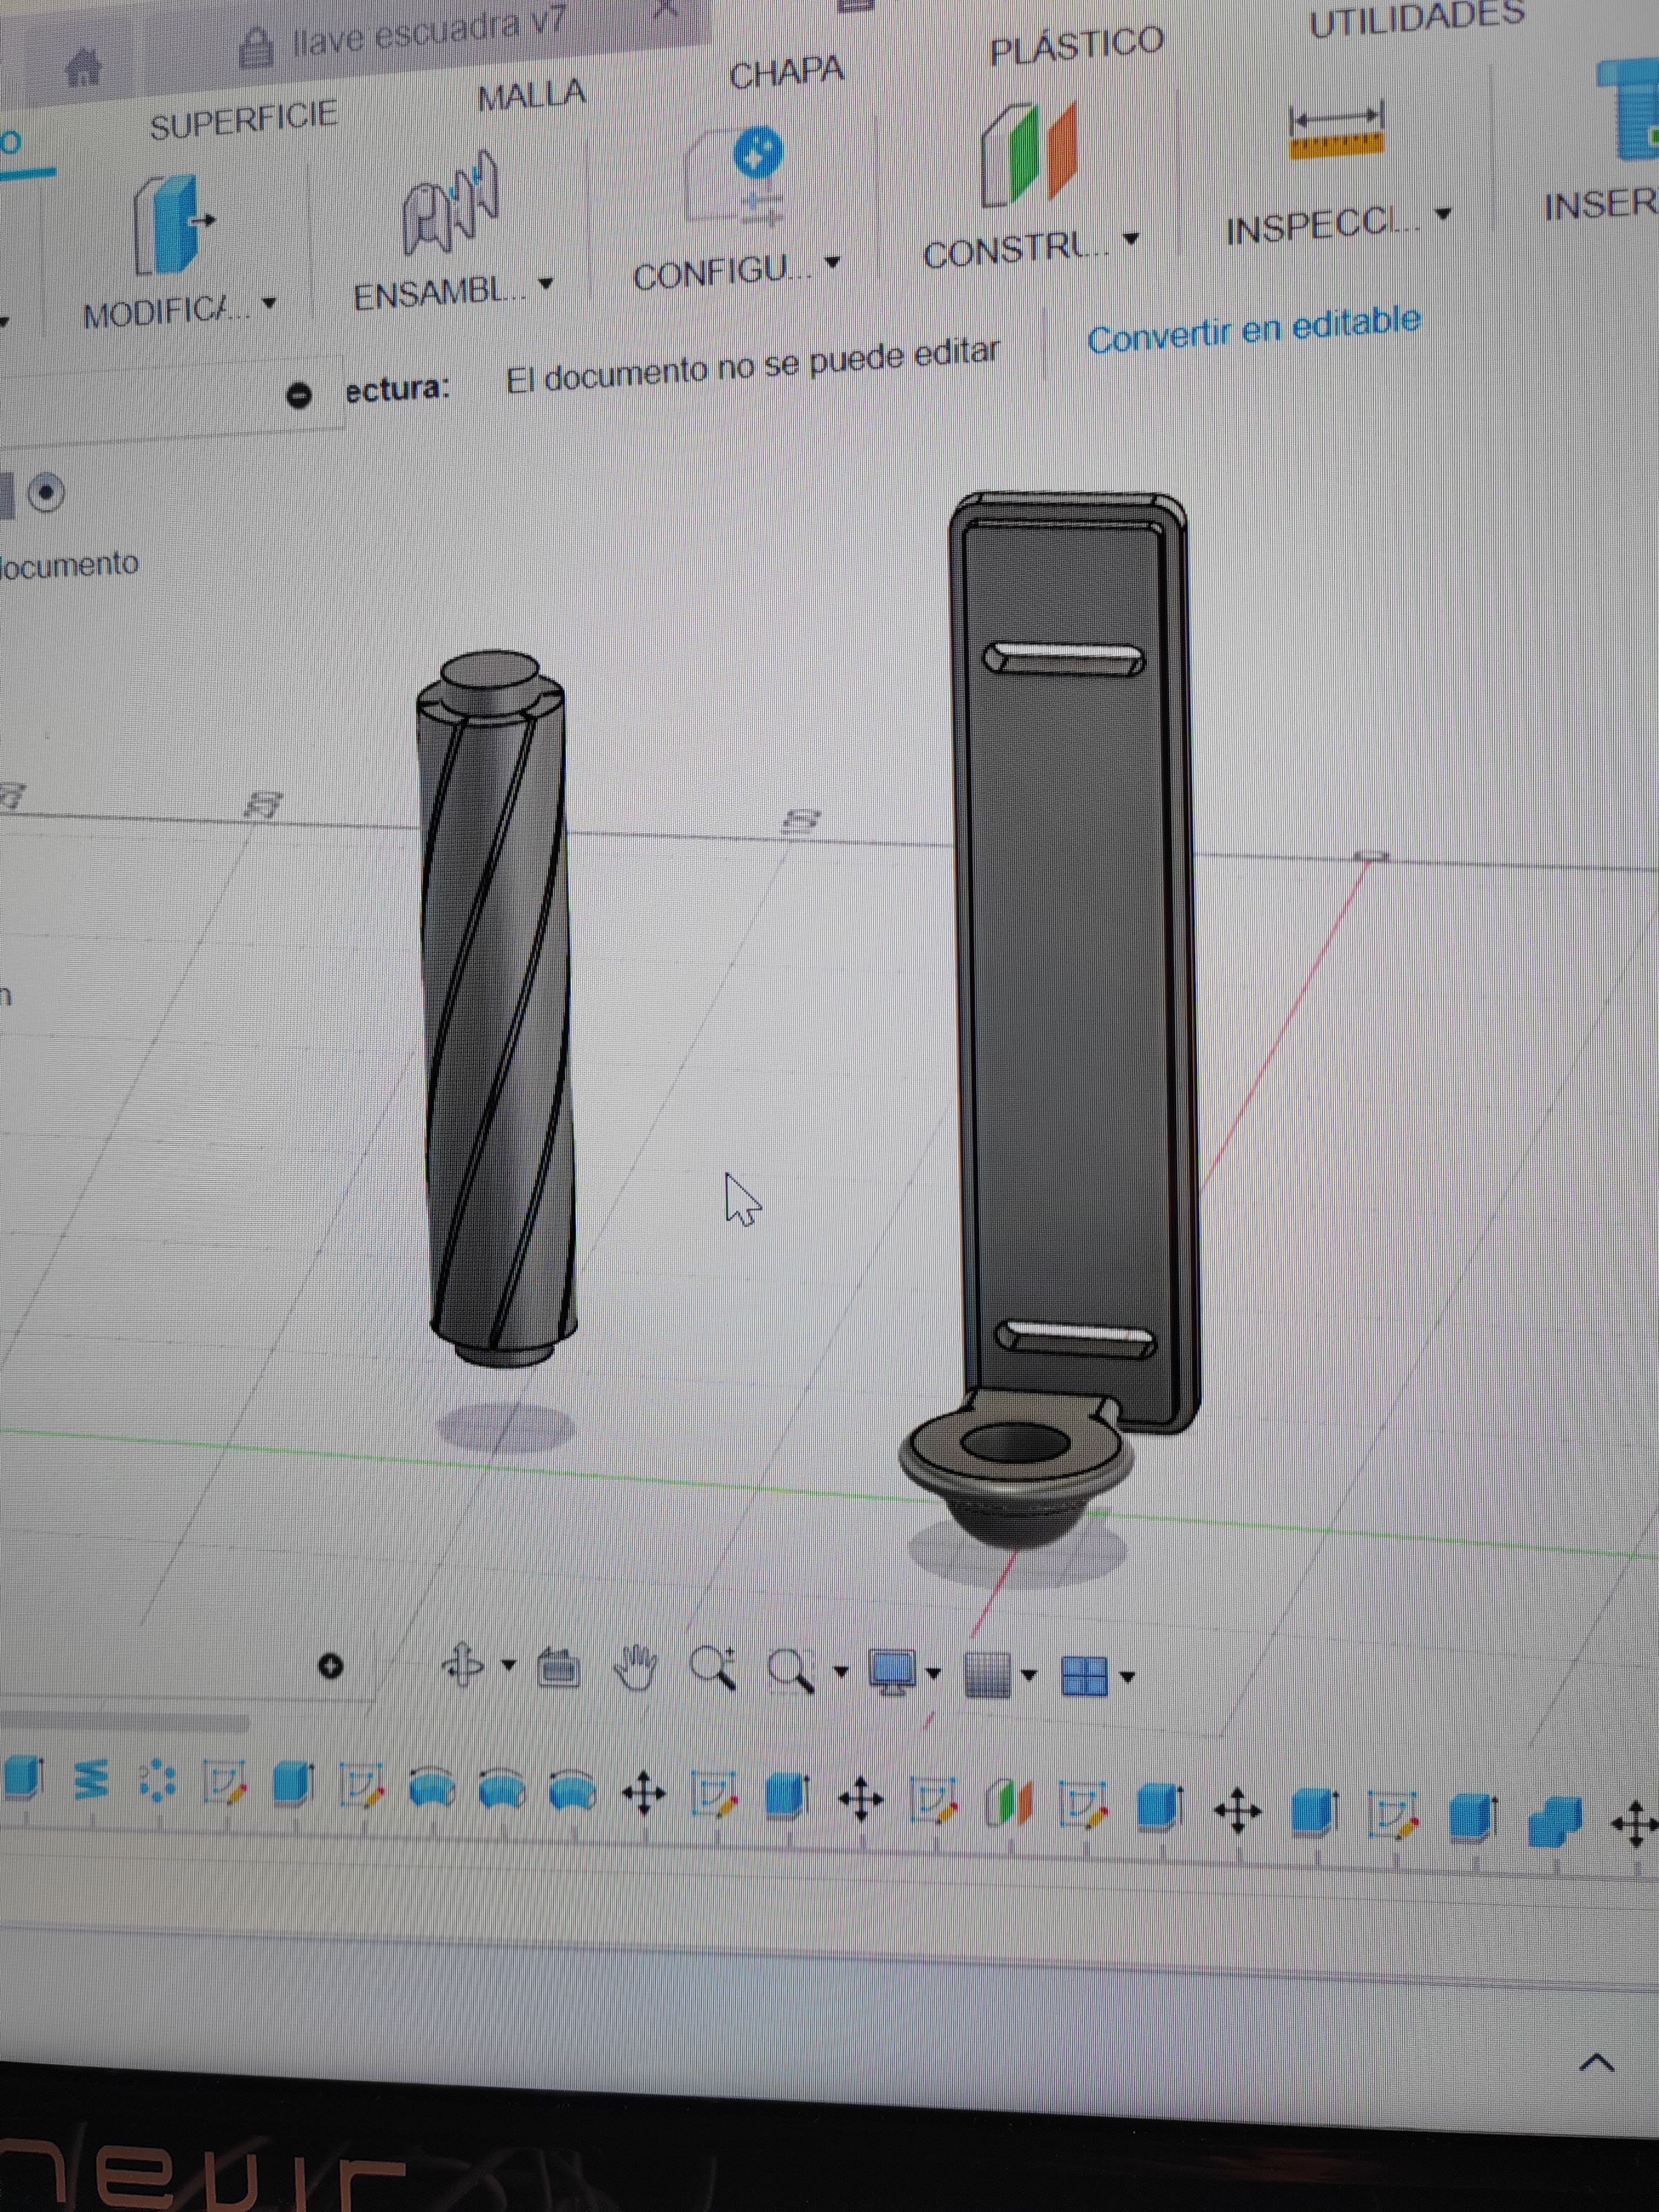
Task: Select the radio button in browser panel
Action: [x=46, y=493]
